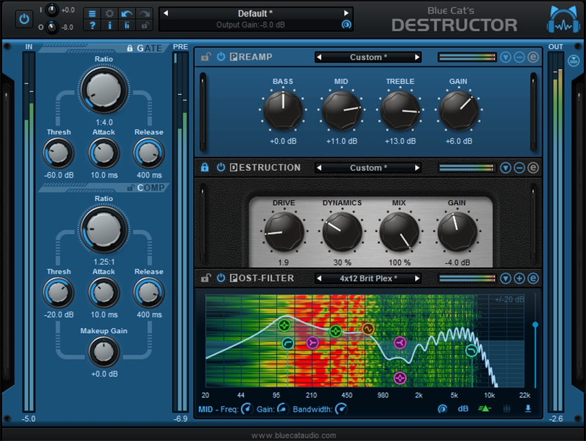Open the Preamp section dropdown arrow menu
Viewport: 586px width, 441px height.
[x=505, y=57]
